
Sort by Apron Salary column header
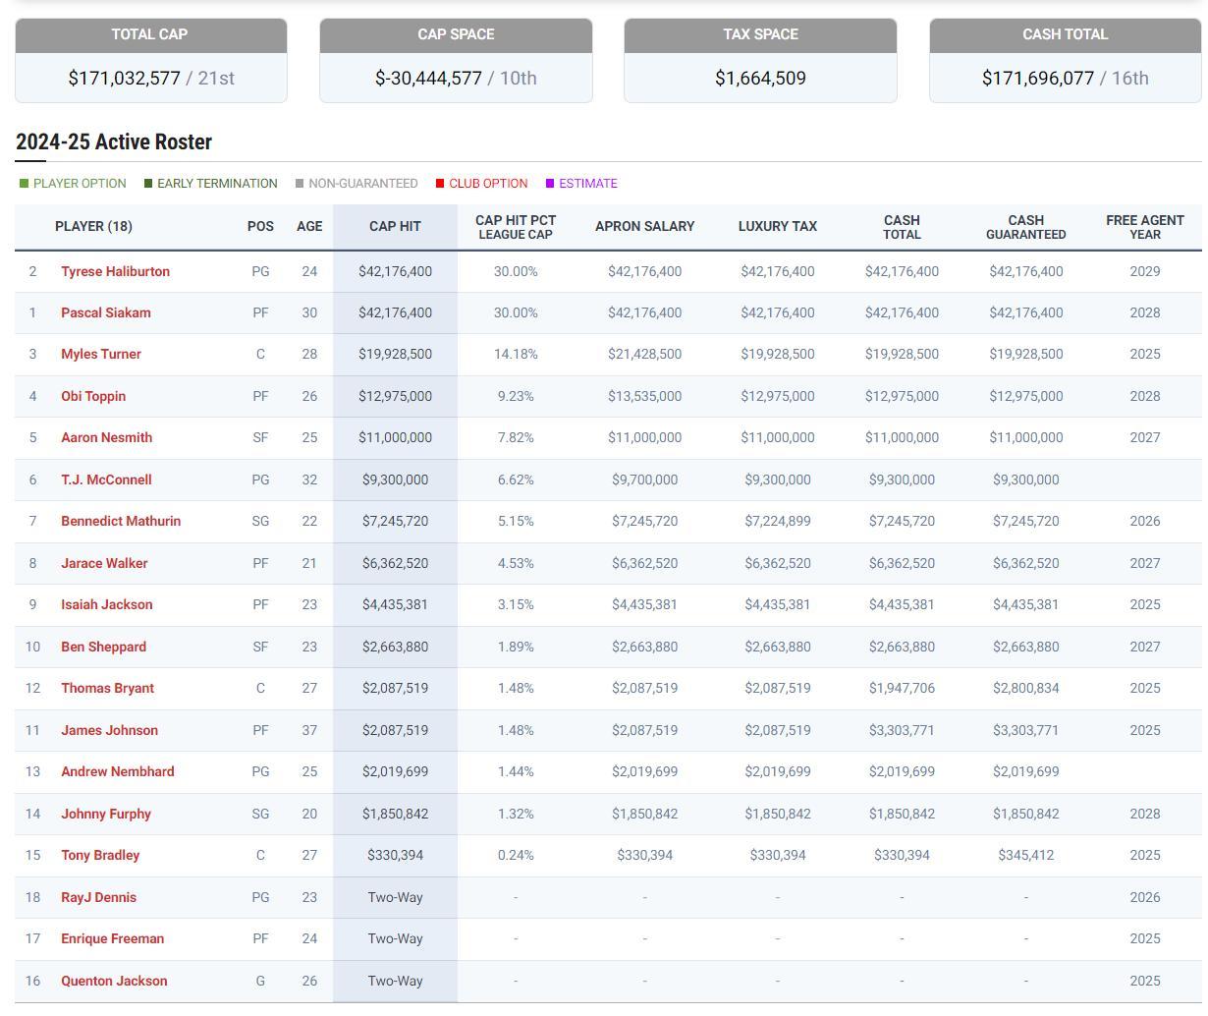pyautogui.click(x=644, y=226)
